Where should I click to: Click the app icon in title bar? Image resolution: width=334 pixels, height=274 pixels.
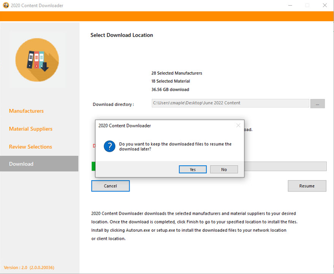[6, 5]
